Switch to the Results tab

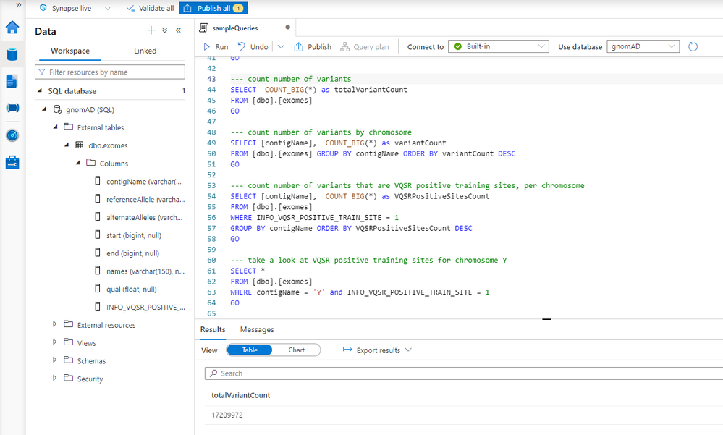coord(213,330)
